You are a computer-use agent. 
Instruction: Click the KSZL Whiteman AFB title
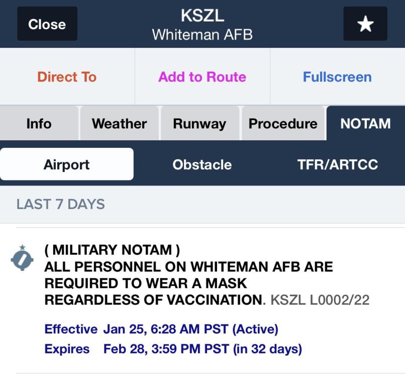pyautogui.click(x=202, y=25)
